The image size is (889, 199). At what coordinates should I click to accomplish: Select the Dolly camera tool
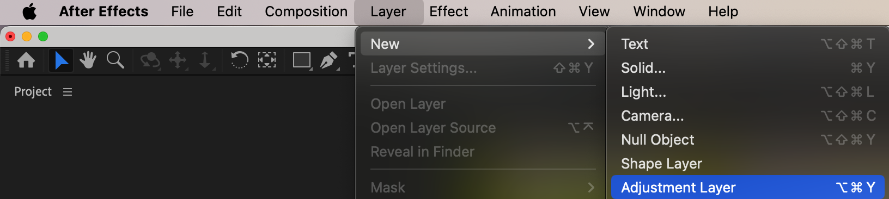205,60
